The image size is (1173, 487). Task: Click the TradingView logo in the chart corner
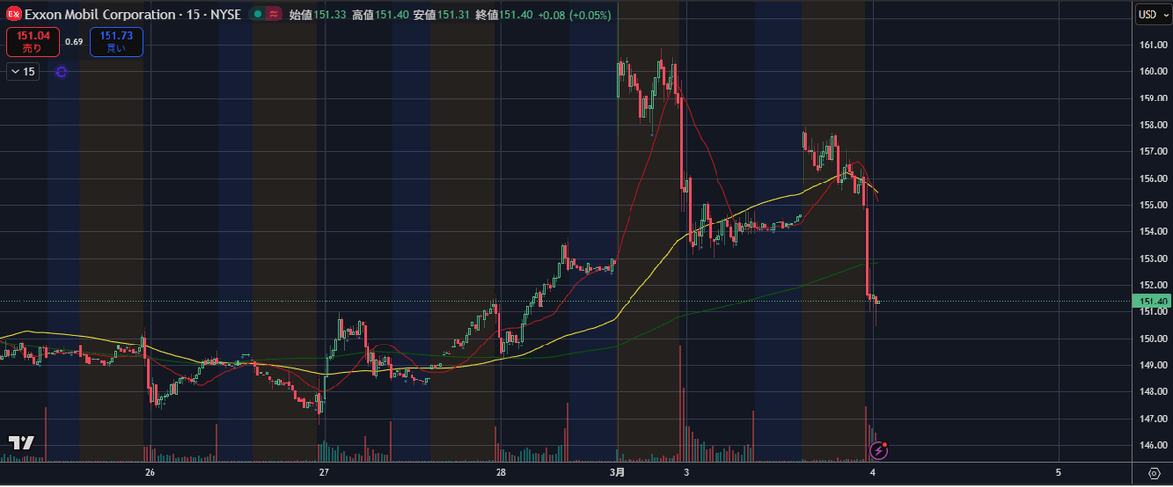point(22,442)
